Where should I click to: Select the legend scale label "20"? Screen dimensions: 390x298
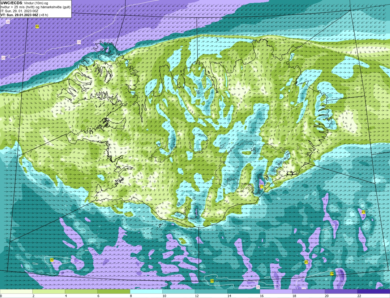[x=327, y=296]
